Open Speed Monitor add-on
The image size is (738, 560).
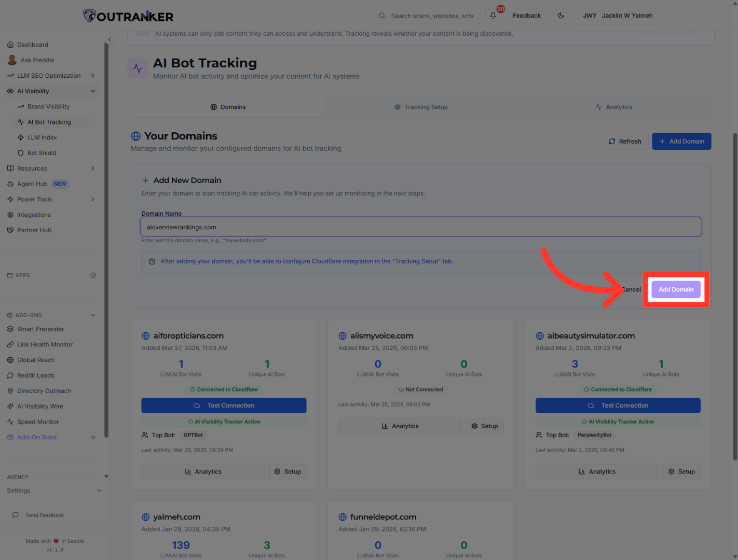pos(38,422)
